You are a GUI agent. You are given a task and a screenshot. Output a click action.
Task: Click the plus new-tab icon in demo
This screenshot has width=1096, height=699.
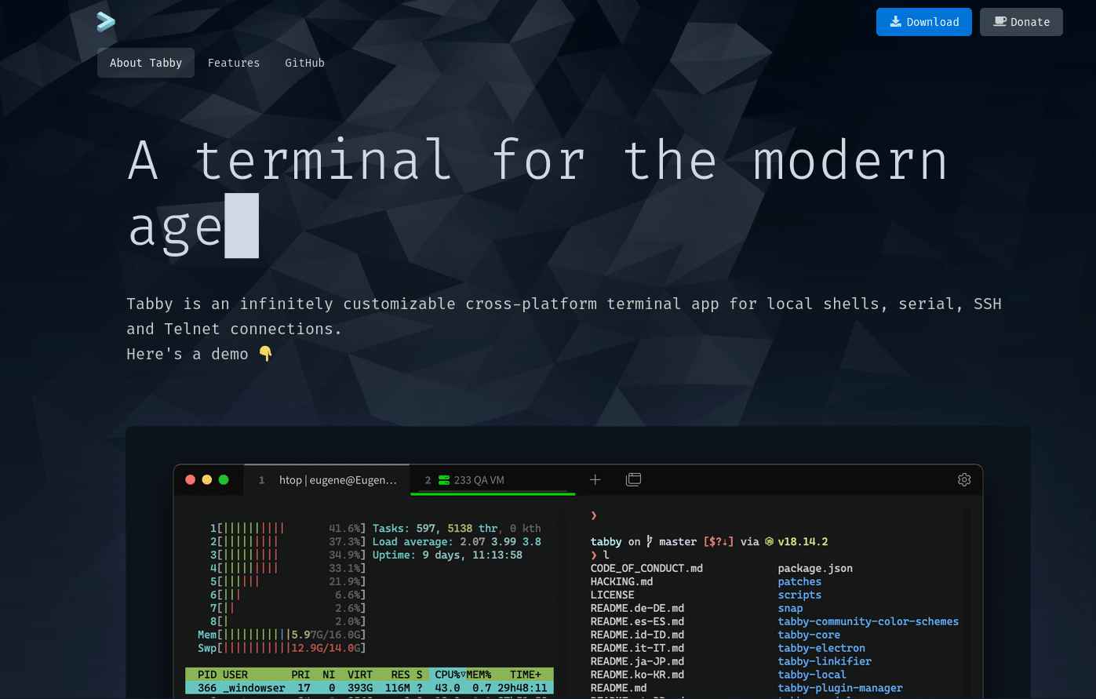tap(595, 479)
